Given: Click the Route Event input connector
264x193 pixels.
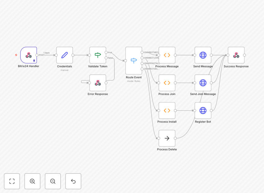Looking at the screenshot, I should click(x=125, y=61).
